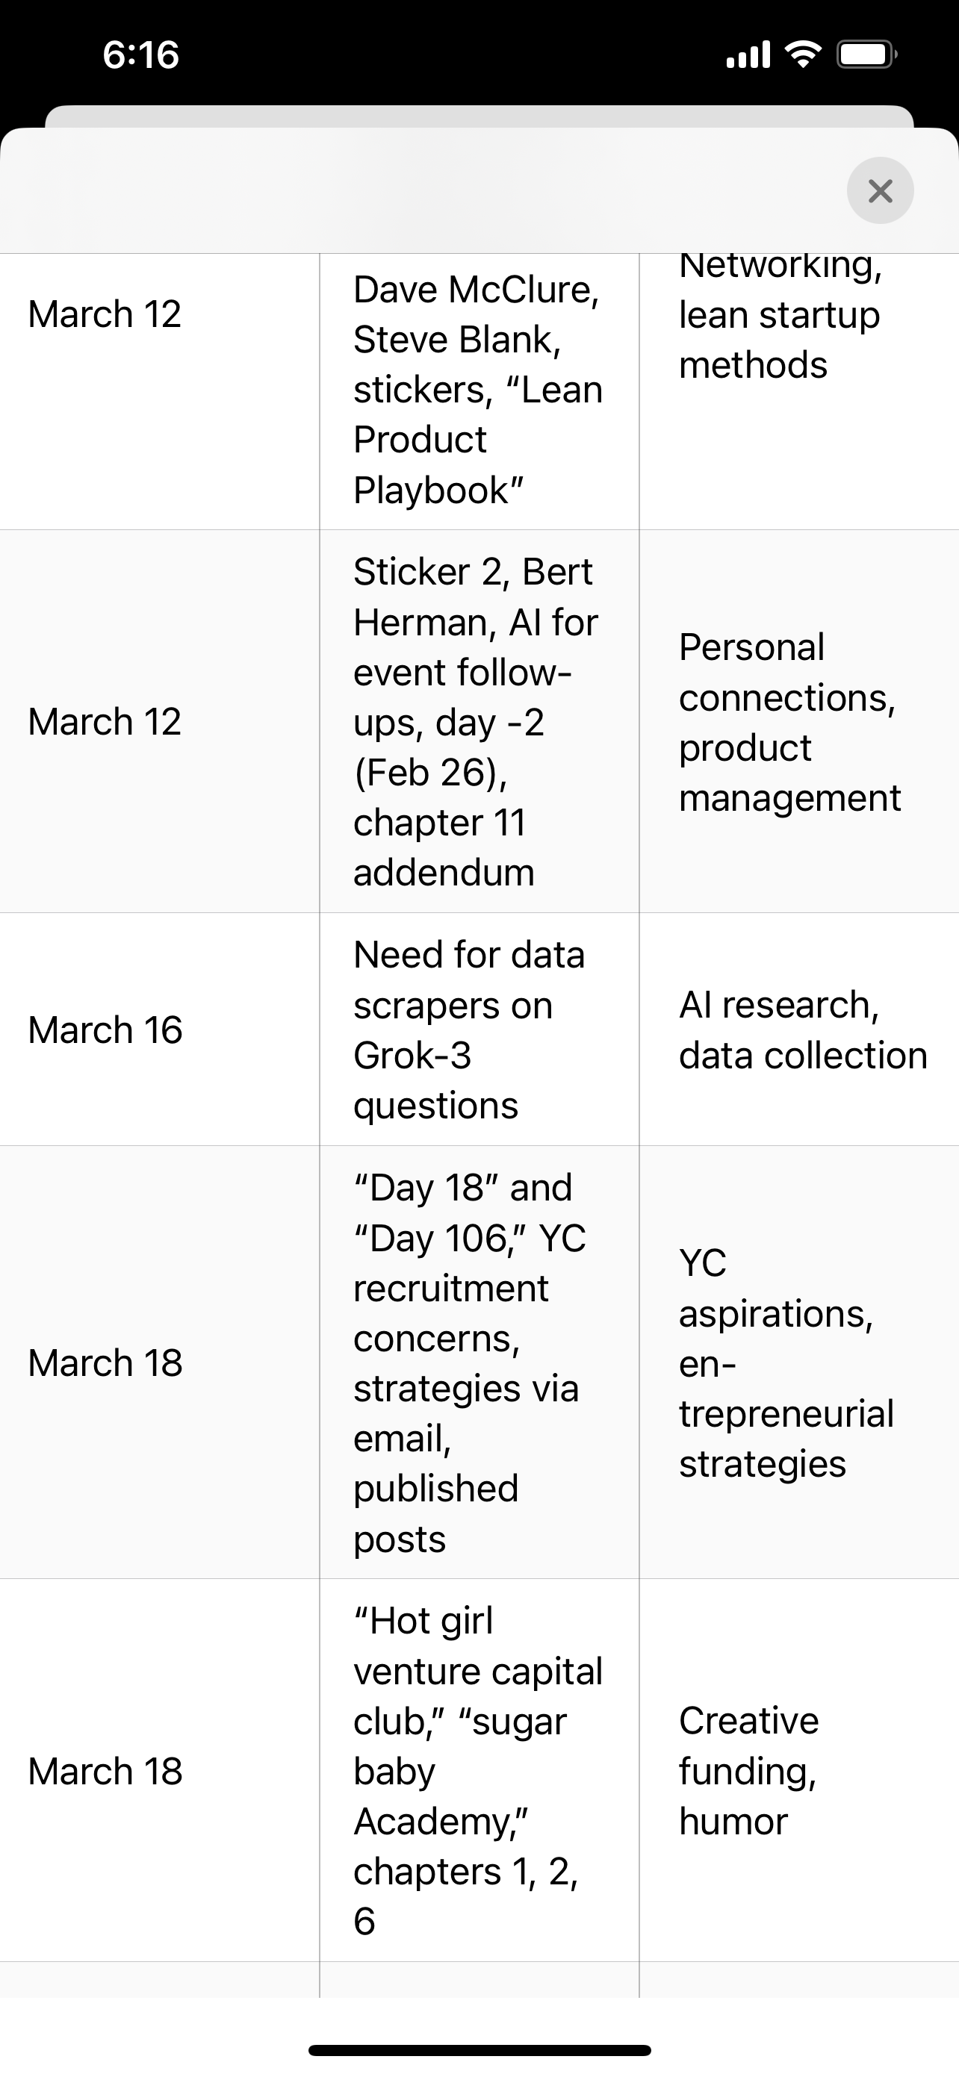
Task: Tap the home indicator bar
Action: (x=479, y=2050)
